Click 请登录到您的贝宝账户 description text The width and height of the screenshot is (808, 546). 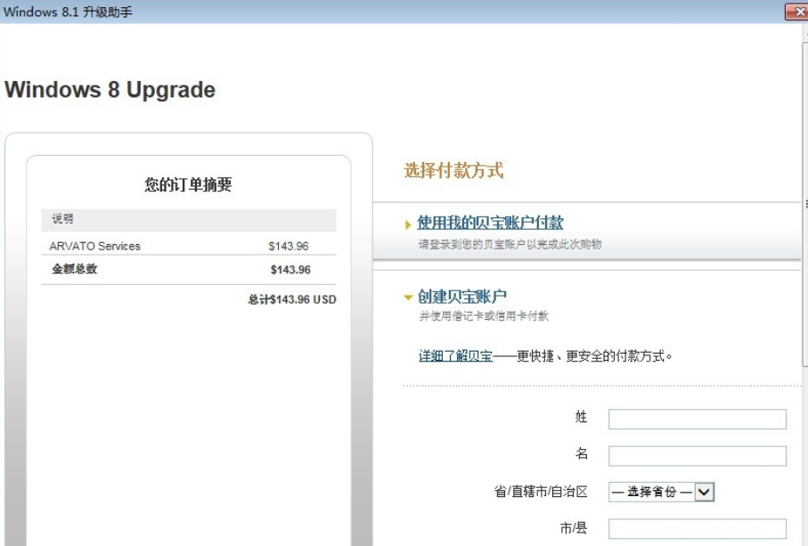(x=510, y=244)
